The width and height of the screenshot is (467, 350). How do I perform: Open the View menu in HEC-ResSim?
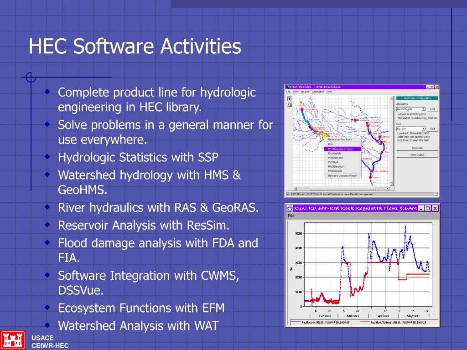tap(296, 92)
